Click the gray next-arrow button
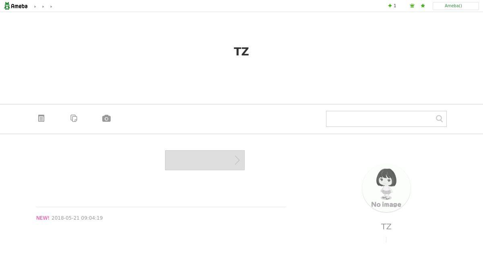Image resolution: width=483 pixels, height=253 pixels. pyautogui.click(x=205, y=160)
